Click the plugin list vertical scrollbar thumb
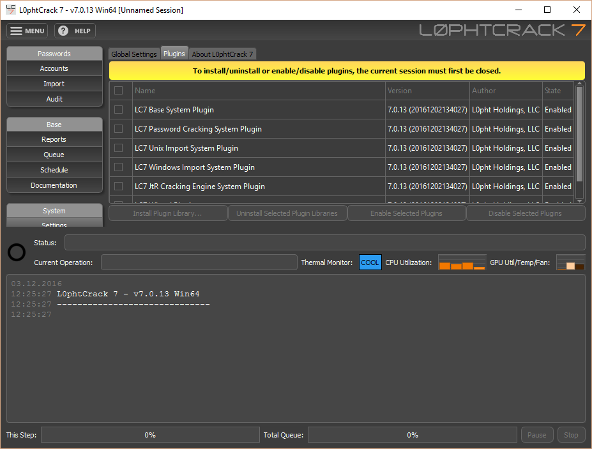Image resolution: width=592 pixels, height=449 pixels. click(579, 134)
